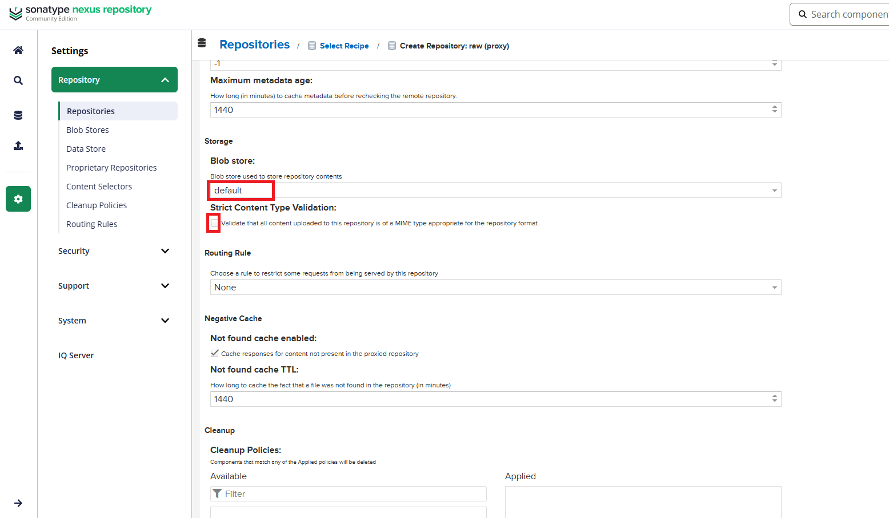Screen dimensions: 889x518
Task: Toggle Strict Content Type Validation checkbox
Action: (214, 223)
